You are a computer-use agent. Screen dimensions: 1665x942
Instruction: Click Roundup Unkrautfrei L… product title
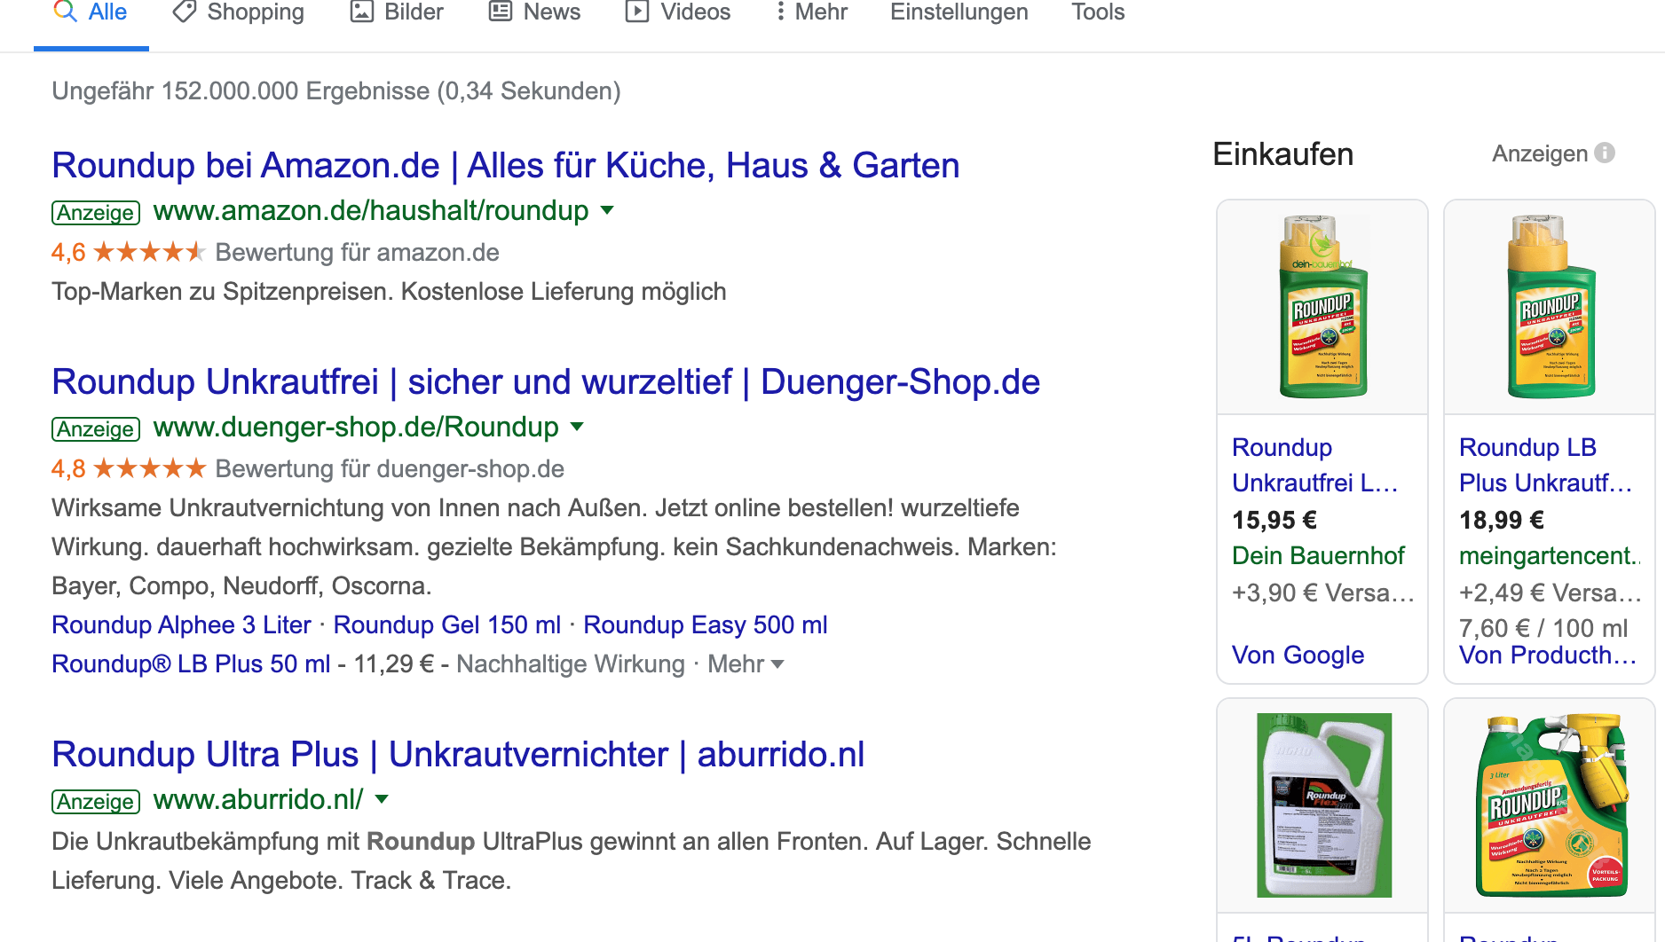pos(1314,466)
